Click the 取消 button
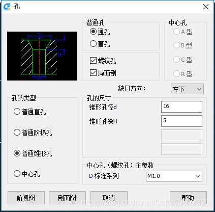215x212 pixels. (x=109, y=198)
